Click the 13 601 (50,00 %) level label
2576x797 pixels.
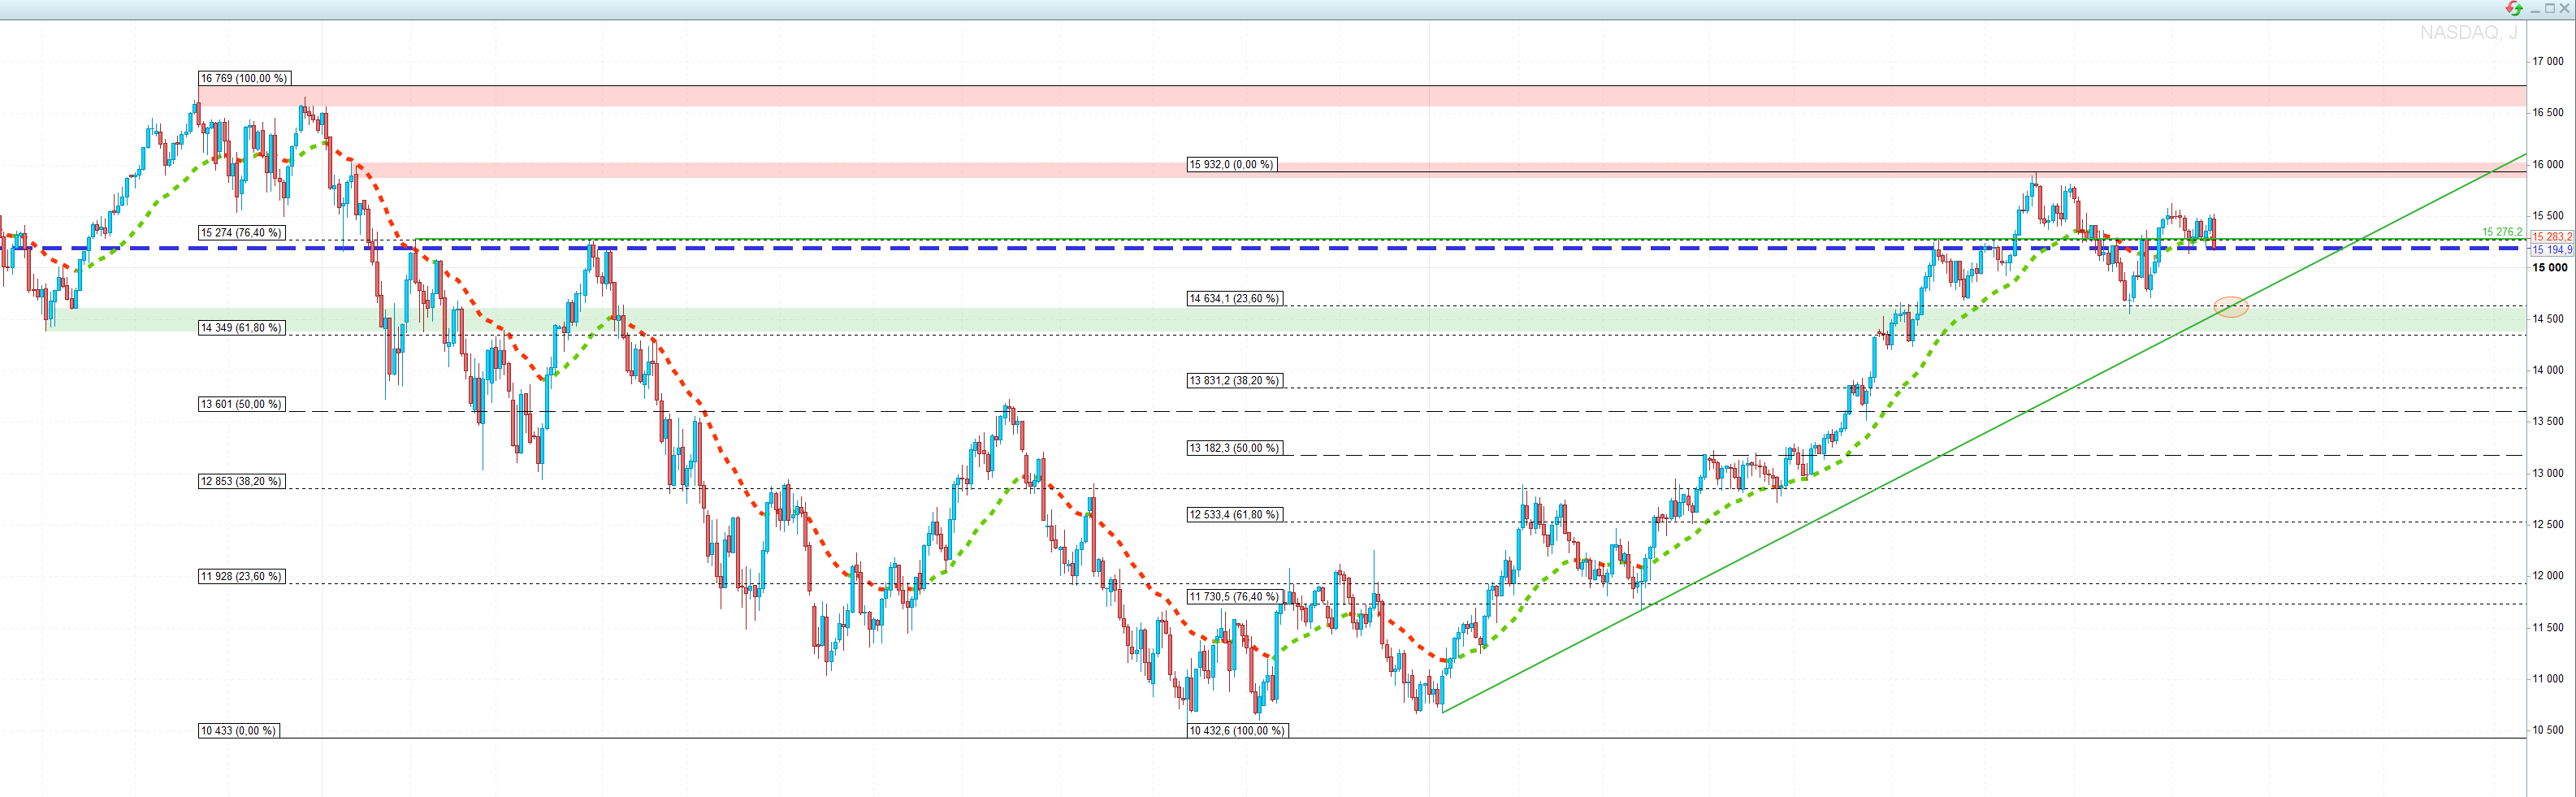click(x=241, y=404)
